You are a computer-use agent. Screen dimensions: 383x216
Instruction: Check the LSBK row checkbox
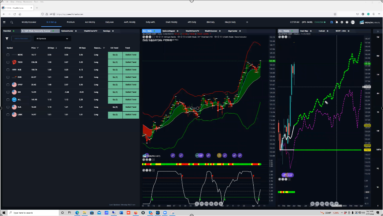8,115
